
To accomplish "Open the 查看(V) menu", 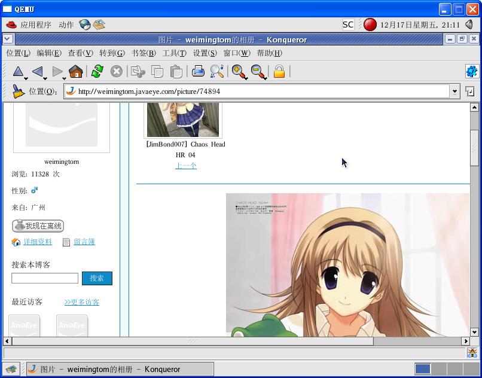I will (80, 53).
